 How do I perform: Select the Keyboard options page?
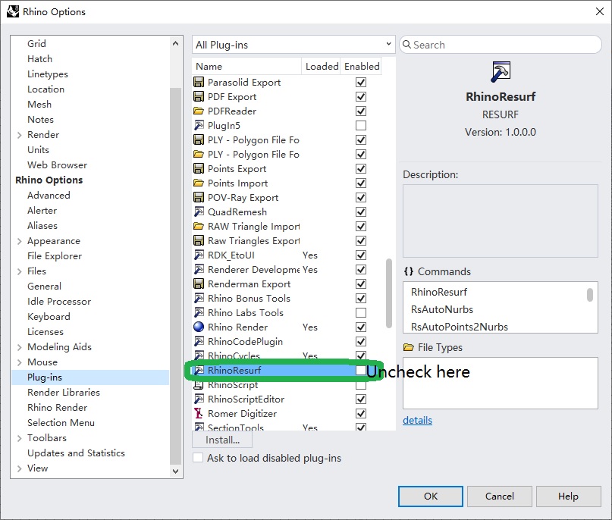49,316
